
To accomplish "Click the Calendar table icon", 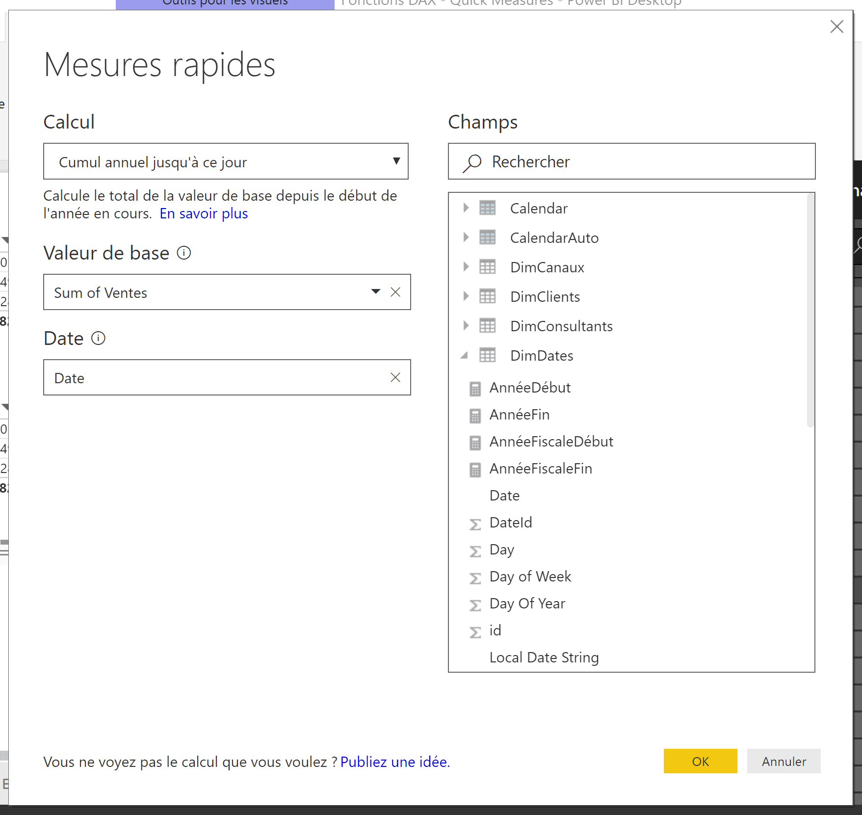I will tap(487, 208).
